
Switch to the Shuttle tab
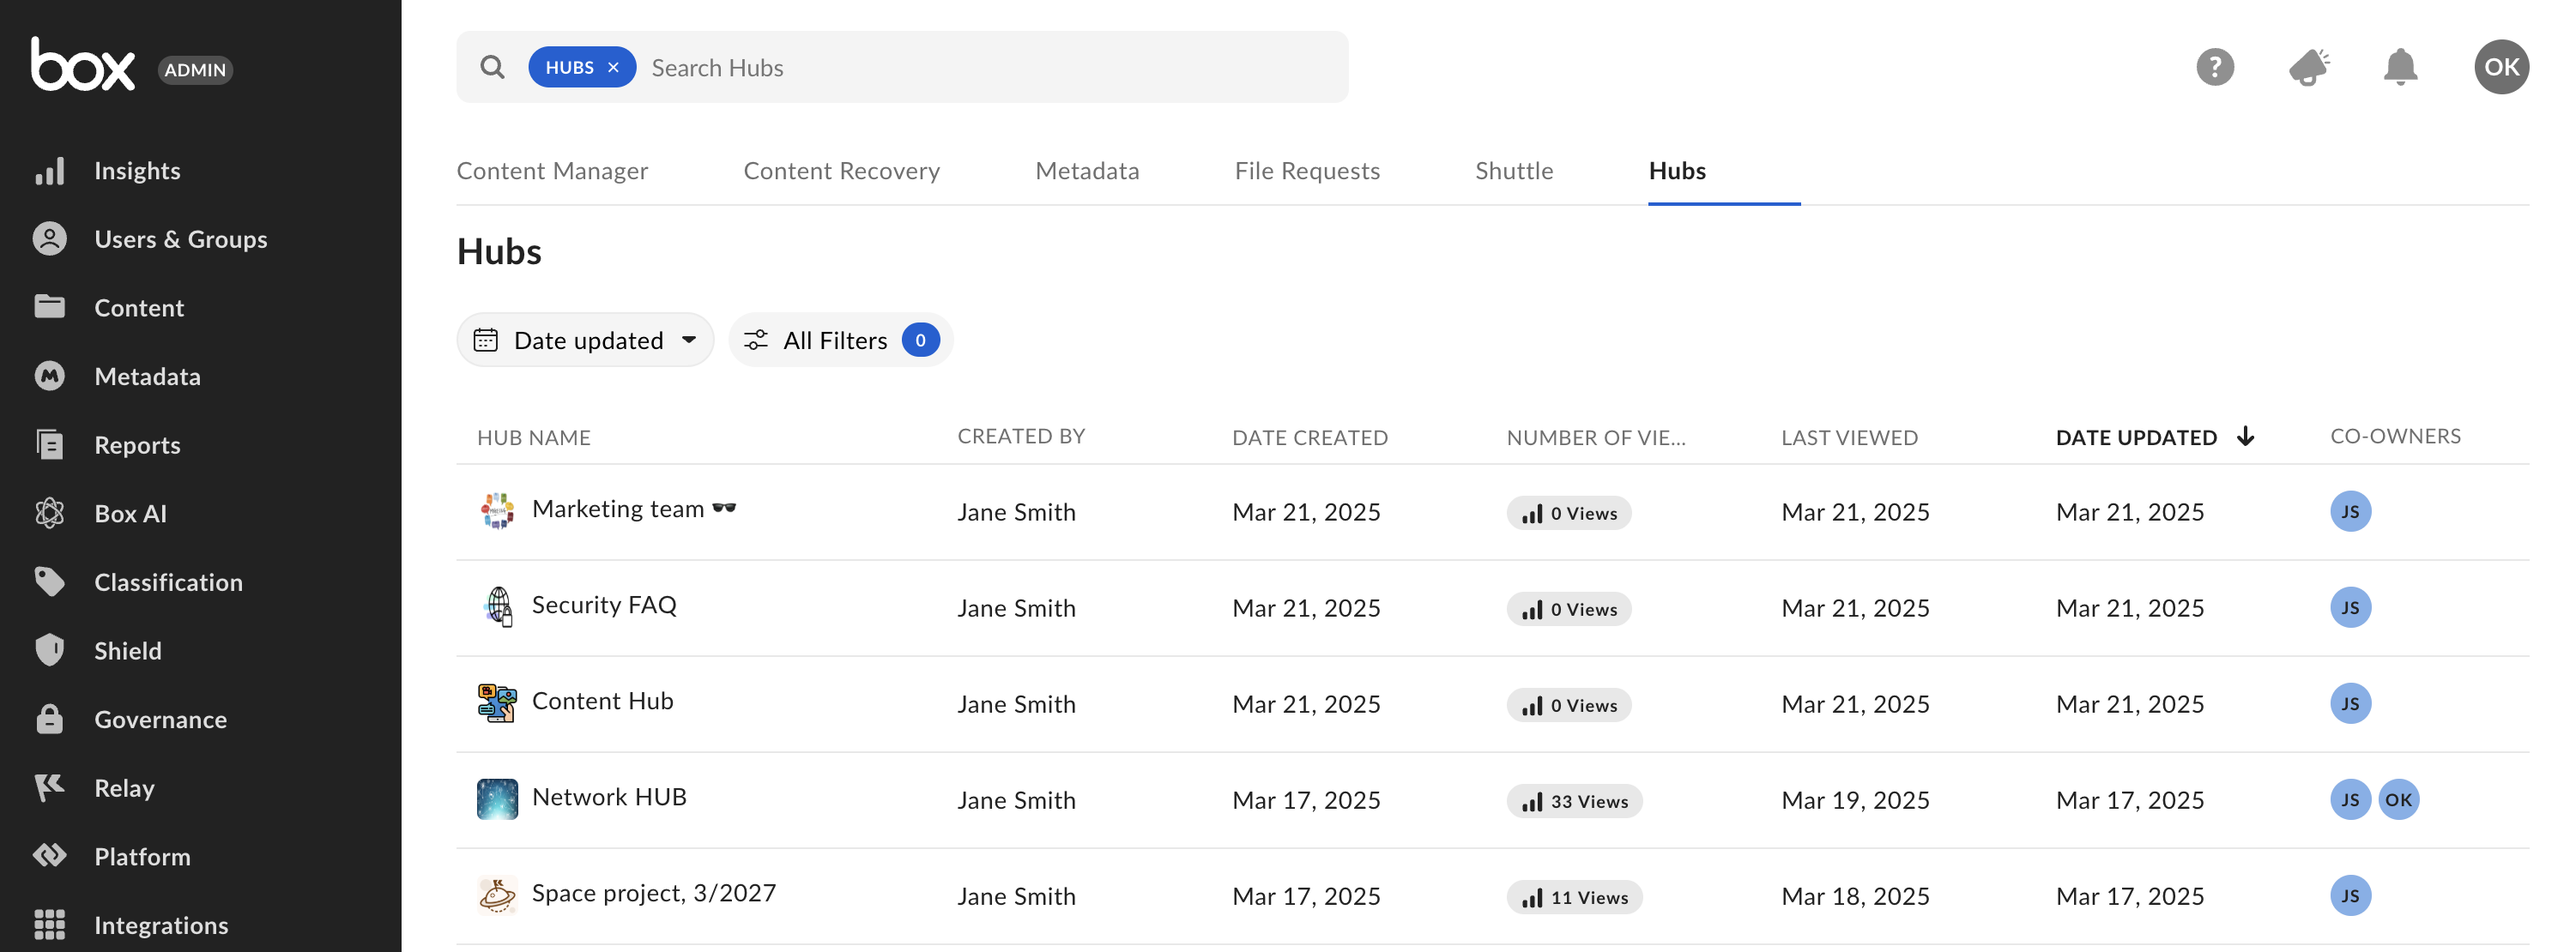pyautogui.click(x=1513, y=171)
